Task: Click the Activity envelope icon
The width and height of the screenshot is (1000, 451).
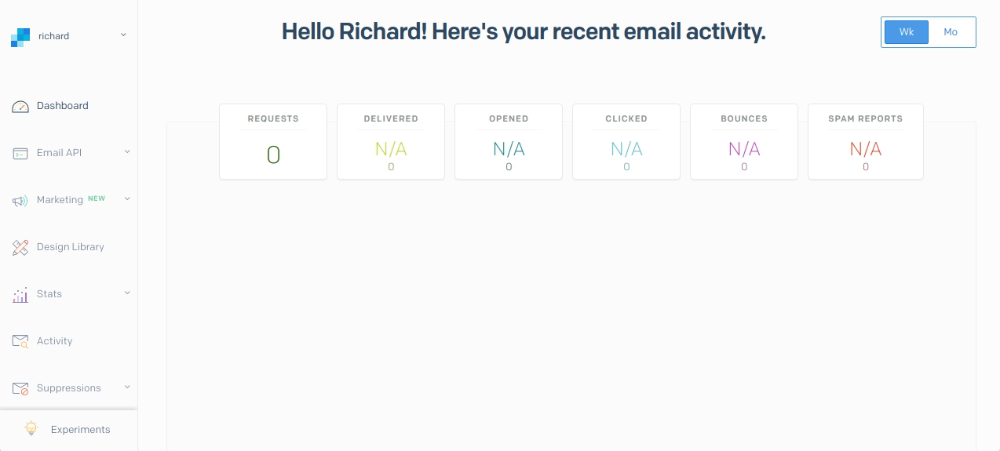Action: pyautogui.click(x=20, y=341)
